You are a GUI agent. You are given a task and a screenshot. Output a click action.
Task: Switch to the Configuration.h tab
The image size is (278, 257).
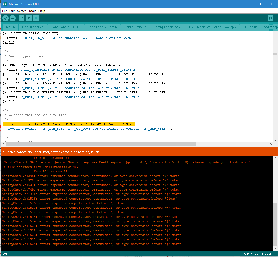(x=135, y=27)
